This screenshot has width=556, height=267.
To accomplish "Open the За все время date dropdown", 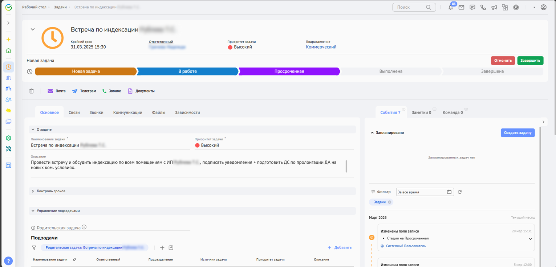I will coord(425,192).
